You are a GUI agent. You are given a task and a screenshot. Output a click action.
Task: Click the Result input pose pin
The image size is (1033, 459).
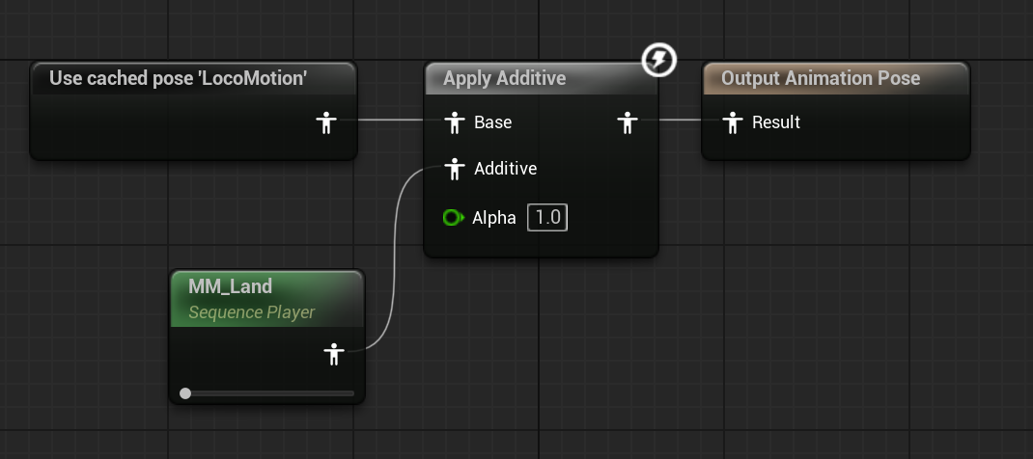point(732,122)
